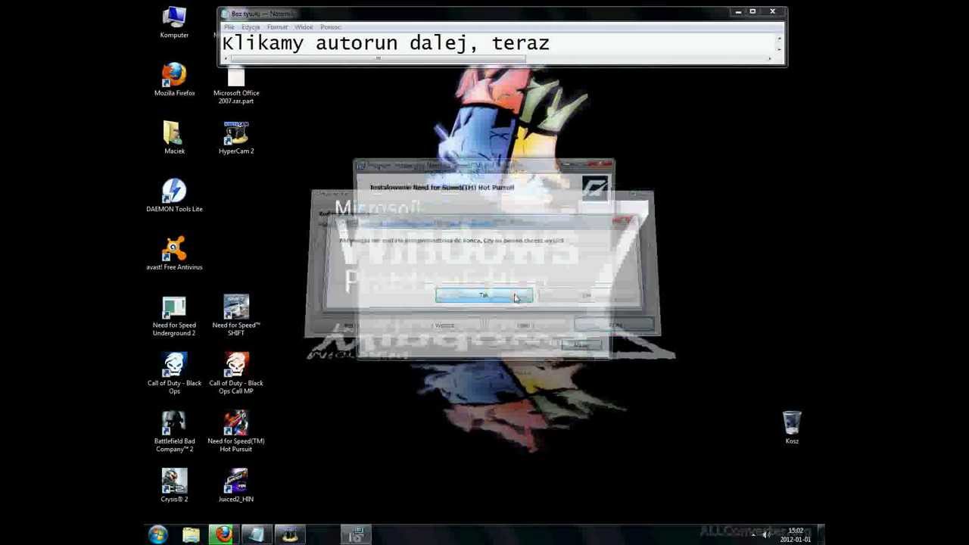
Task: Switch to the installer taskbar button
Action: pos(355,534)
